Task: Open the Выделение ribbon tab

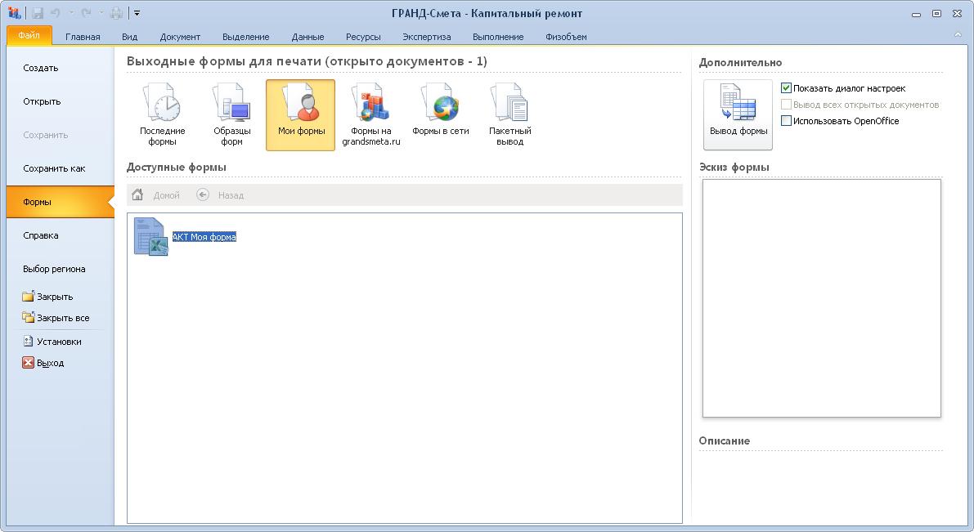Action: [246, 37]
